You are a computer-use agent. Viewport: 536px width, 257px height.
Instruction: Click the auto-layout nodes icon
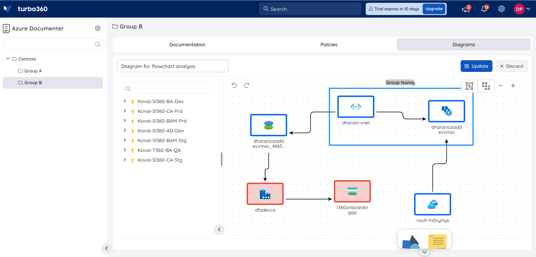(x=486, y=86)
